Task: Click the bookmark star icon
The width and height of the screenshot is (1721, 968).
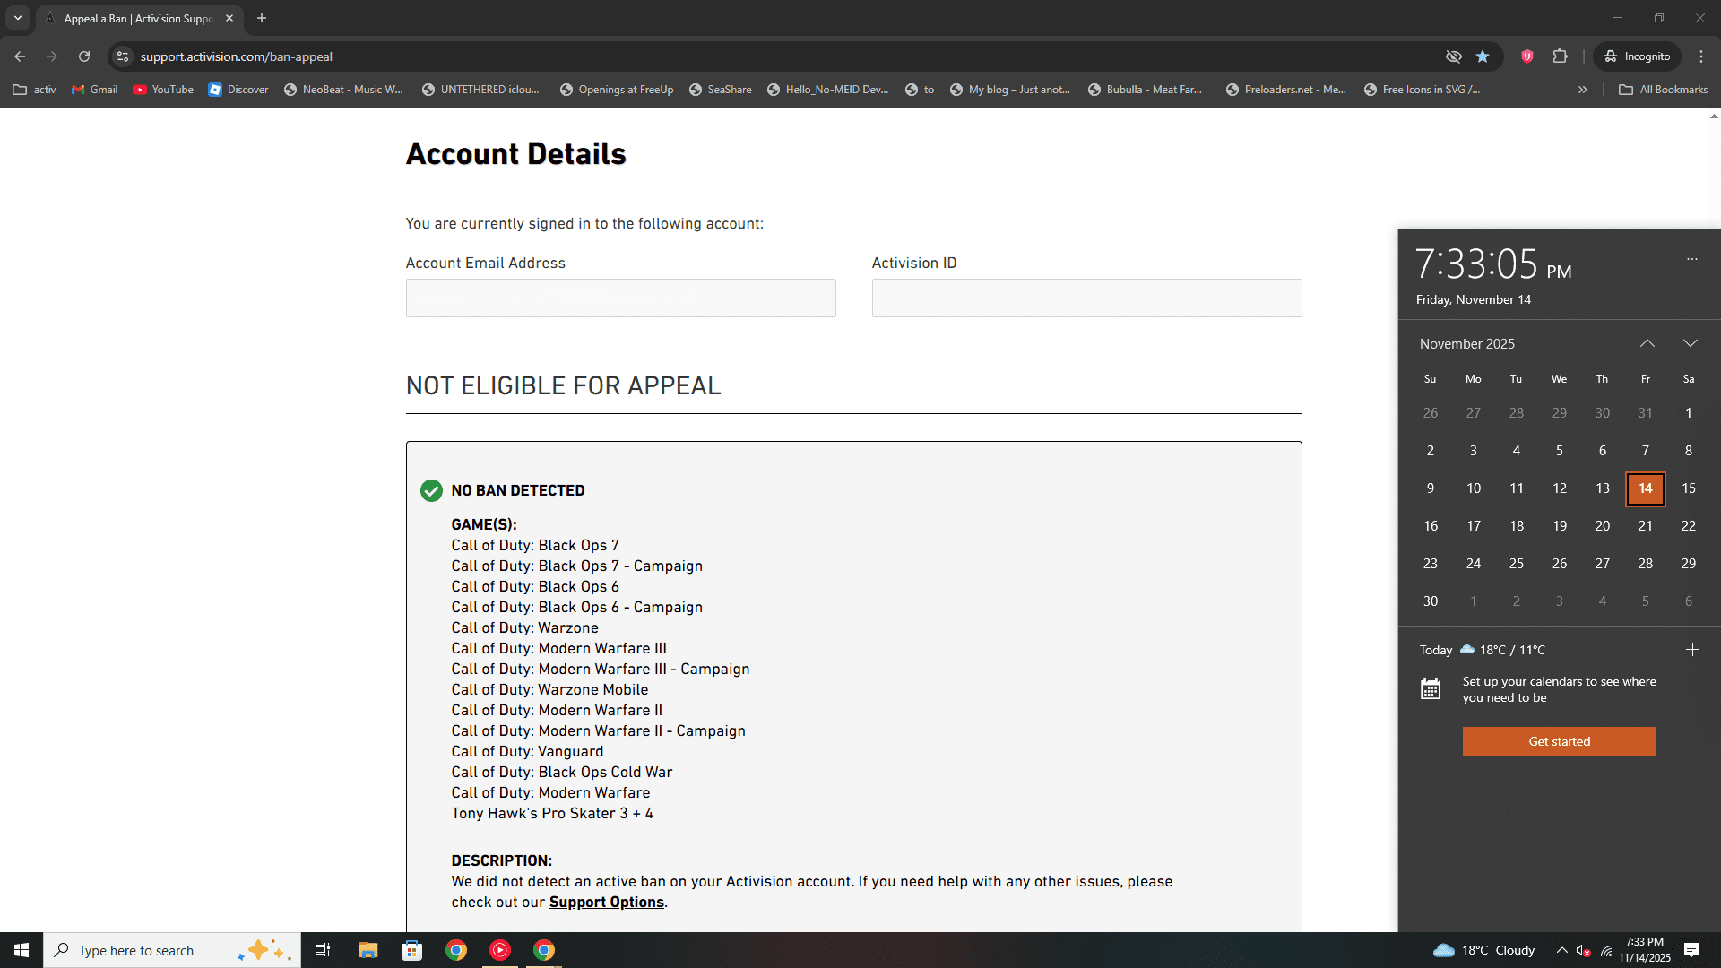Action: (x=1483, y=56)
